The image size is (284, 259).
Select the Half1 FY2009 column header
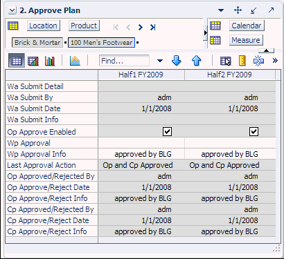click(x=141, y=75)
